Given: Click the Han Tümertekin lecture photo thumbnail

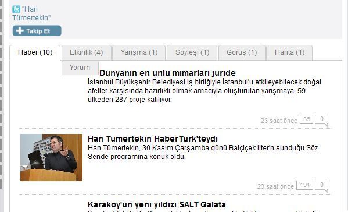Looking at the screenshot, I should pyautogui.click(x=51, y=157).
